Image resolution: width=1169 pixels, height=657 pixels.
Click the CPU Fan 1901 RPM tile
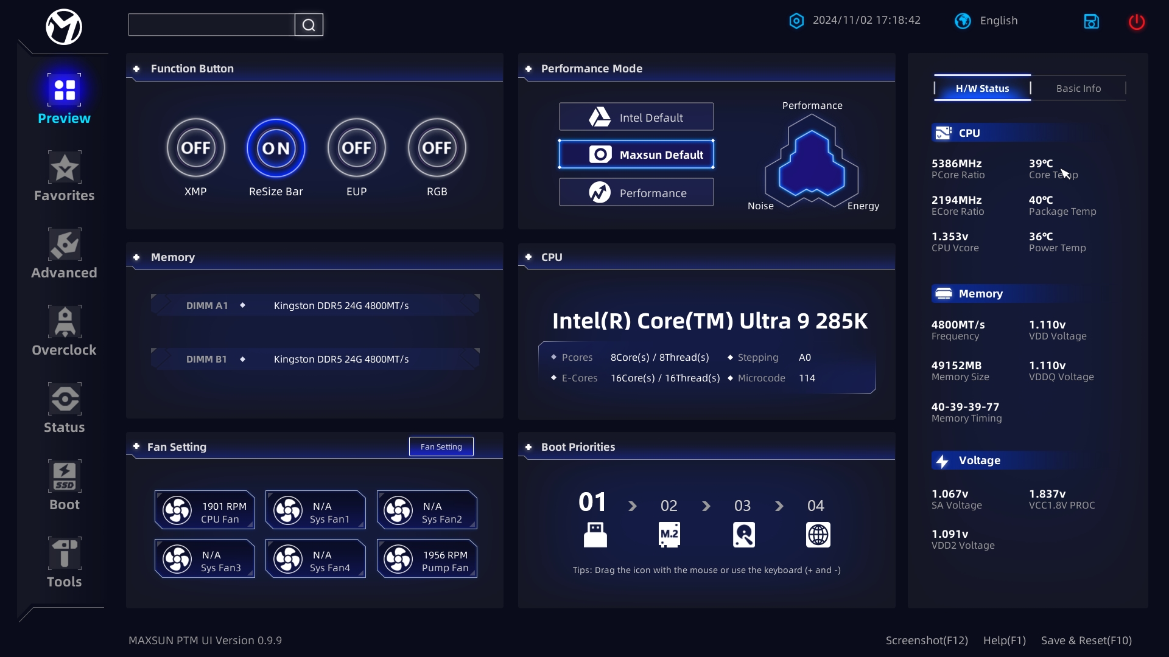click(205, 510)
